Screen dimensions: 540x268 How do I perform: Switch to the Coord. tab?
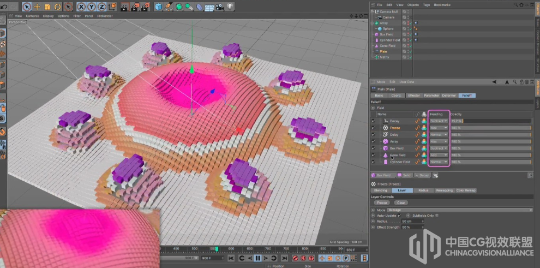pos(396,96)
